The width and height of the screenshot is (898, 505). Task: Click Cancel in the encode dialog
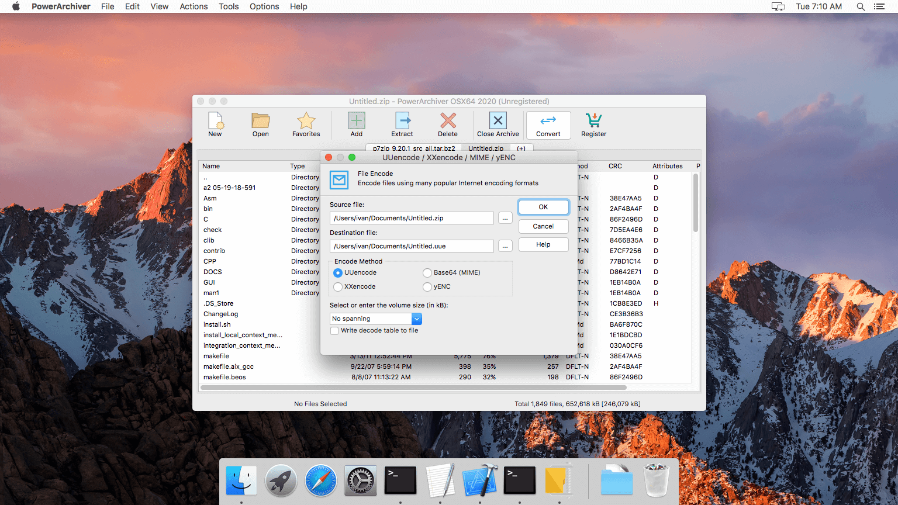[543, 226]
